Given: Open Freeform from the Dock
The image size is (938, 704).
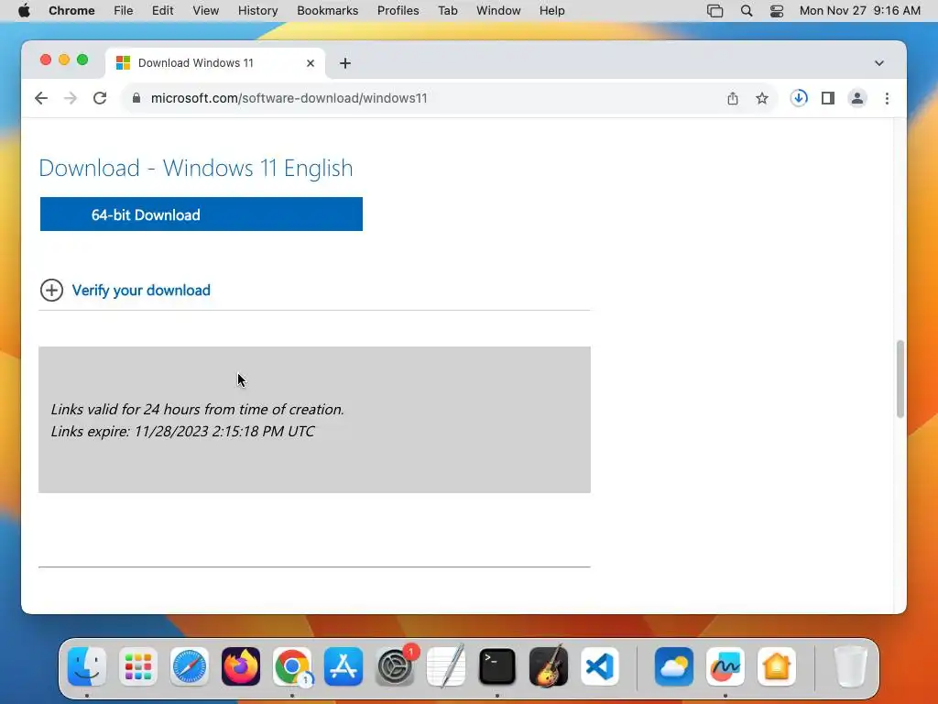Looking at the screenshot, I should click(725, 666).
